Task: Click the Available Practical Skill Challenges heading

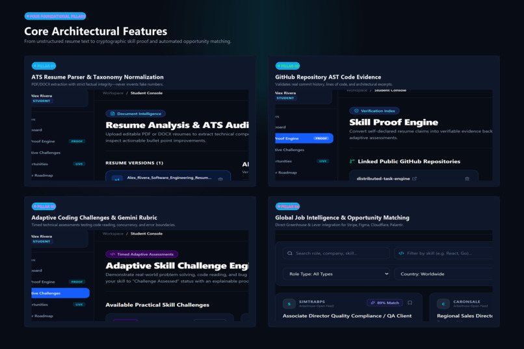Action: point(157,305)
